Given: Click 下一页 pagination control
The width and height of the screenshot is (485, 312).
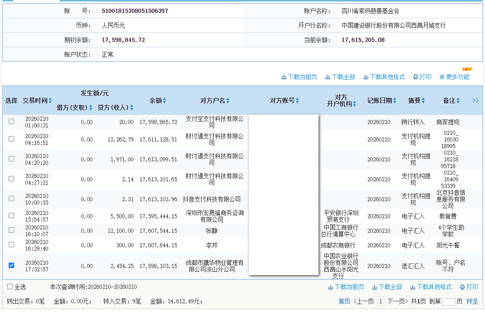Looking at the screenshot, I should (x=397, y=301).
